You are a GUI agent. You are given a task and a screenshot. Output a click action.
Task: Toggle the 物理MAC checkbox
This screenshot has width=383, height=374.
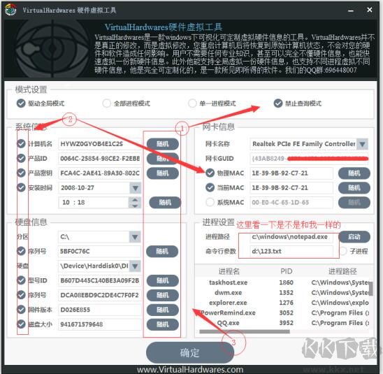click(210, 173)
